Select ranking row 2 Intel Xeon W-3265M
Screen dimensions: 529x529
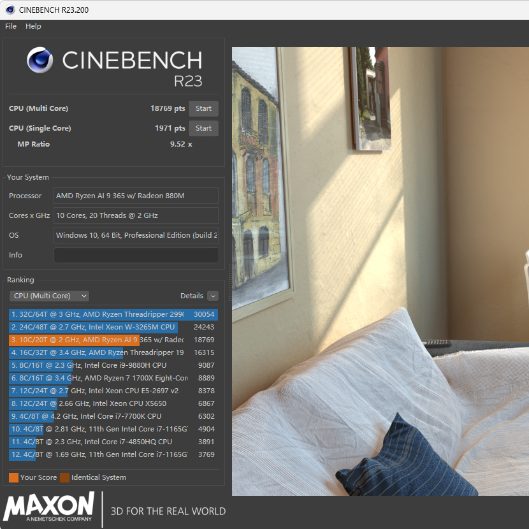pyautogui.click(x=113, y=327)
